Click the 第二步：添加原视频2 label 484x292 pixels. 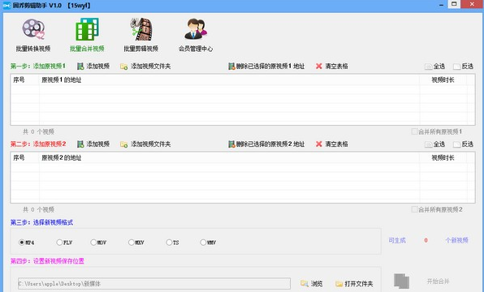pos(38,144)
